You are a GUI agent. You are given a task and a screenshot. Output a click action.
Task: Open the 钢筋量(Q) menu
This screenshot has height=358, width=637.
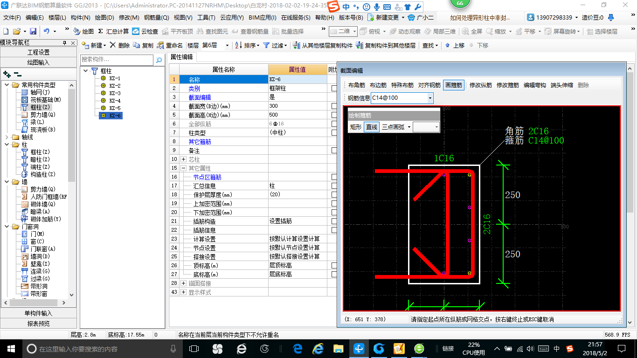(156, 18)
